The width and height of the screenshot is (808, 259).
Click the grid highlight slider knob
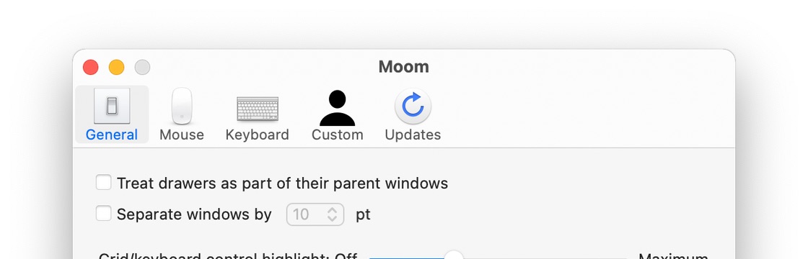point(454,256)
